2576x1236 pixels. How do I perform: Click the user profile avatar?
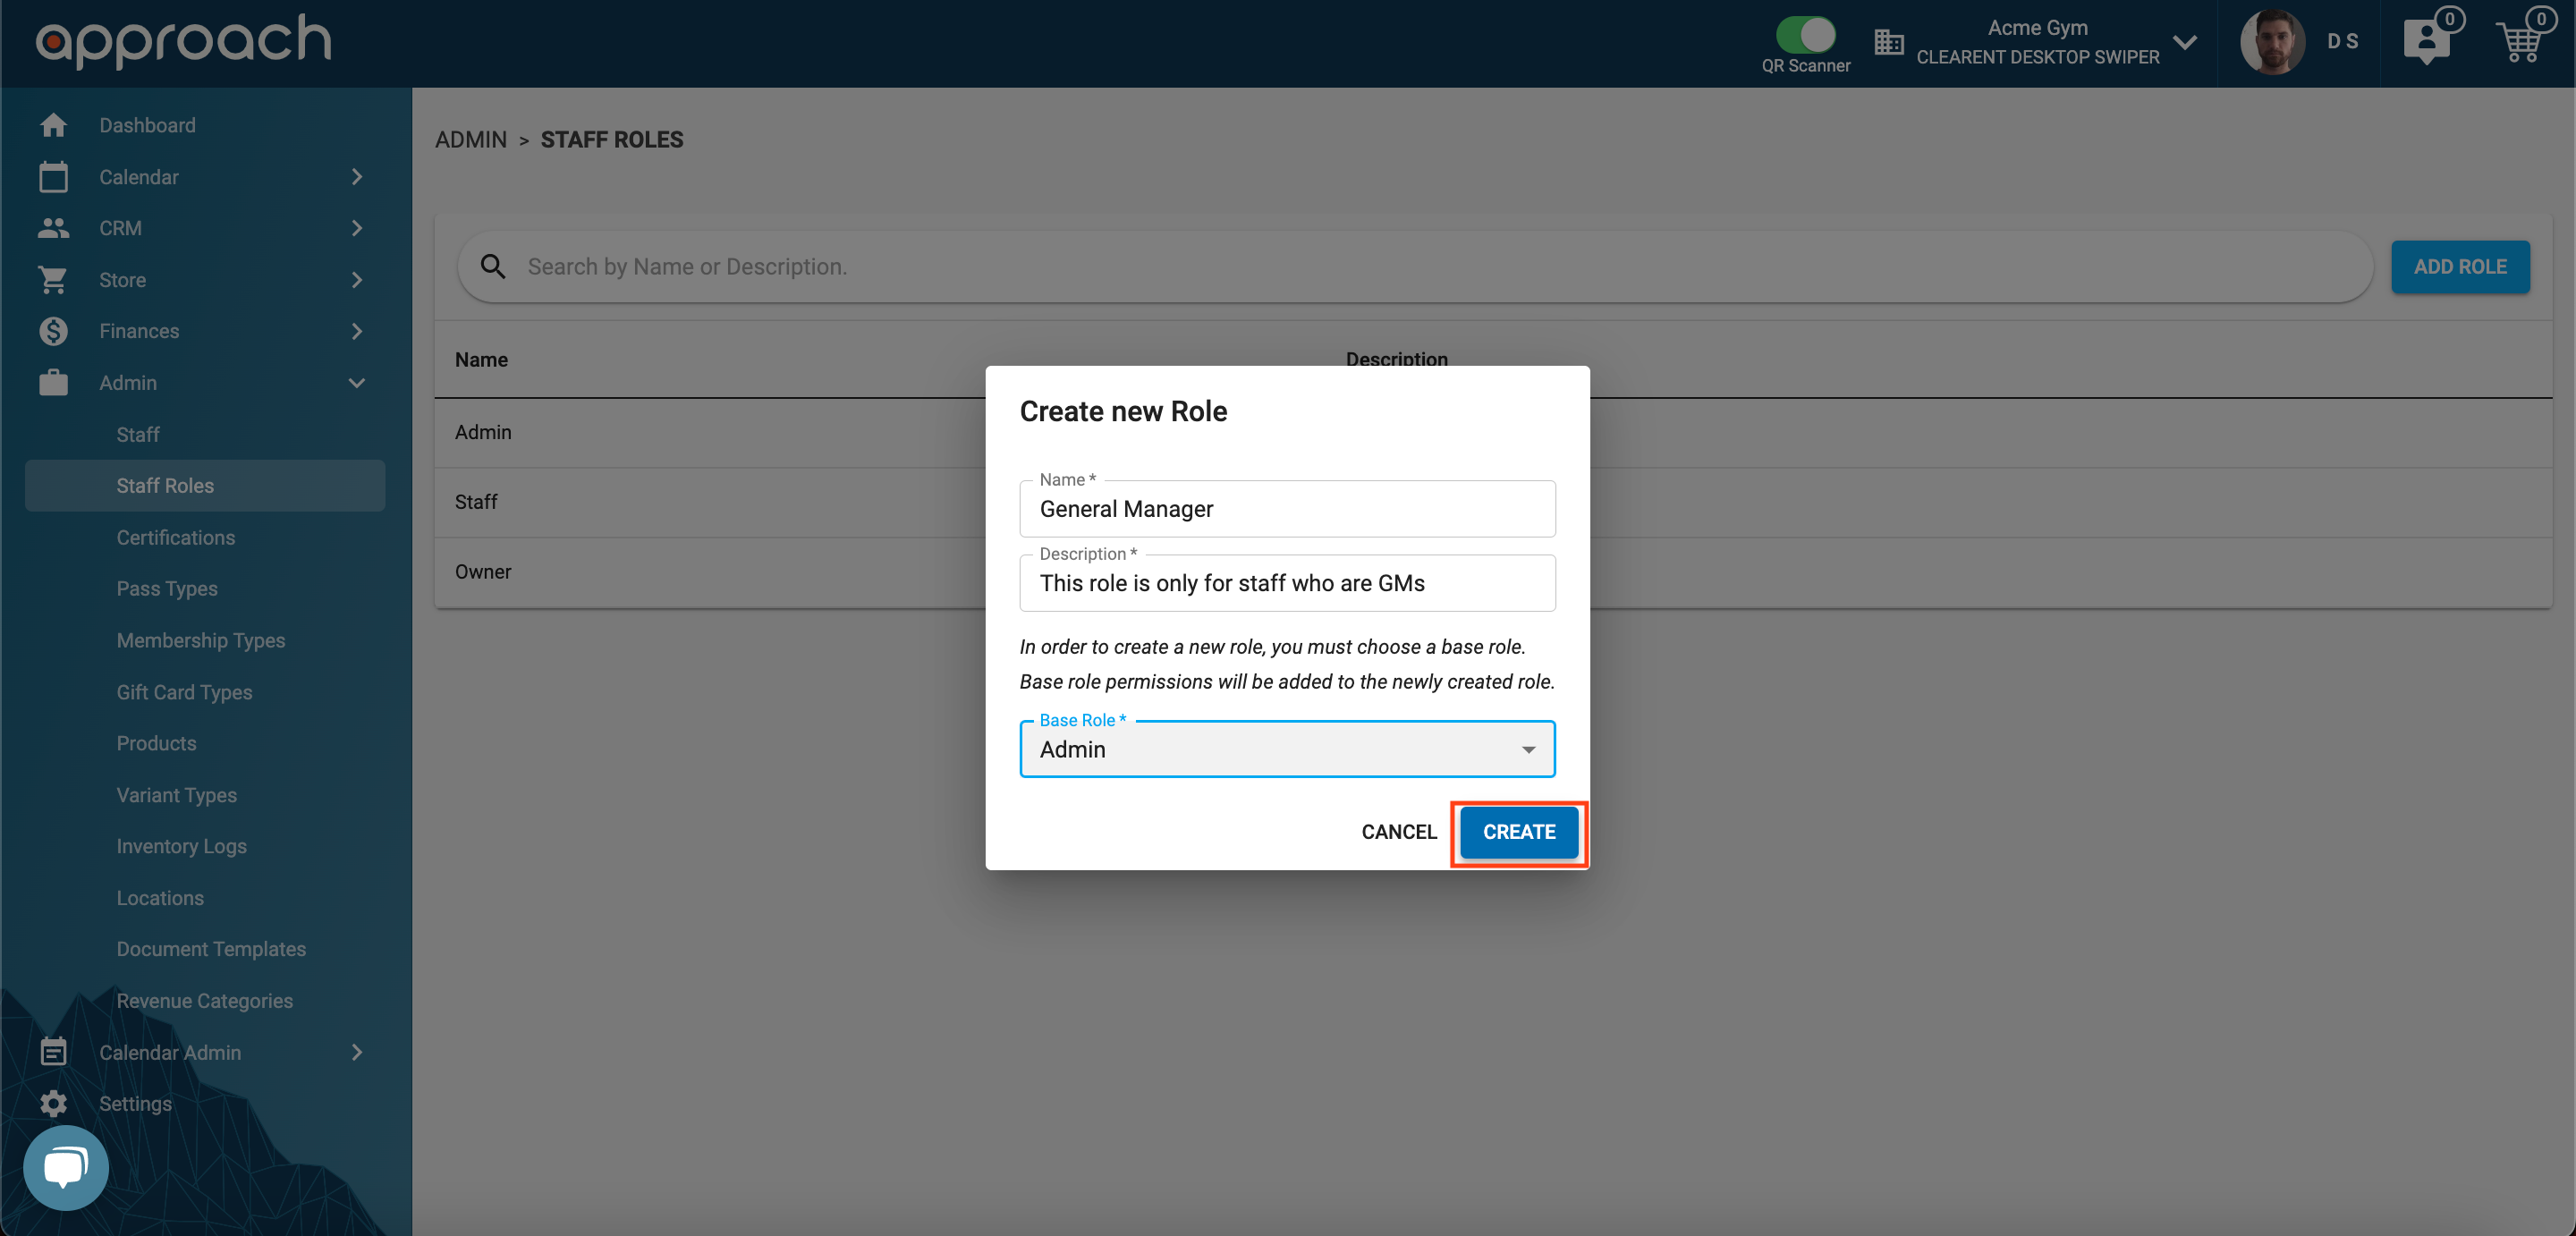click(x=2273, y=42)
